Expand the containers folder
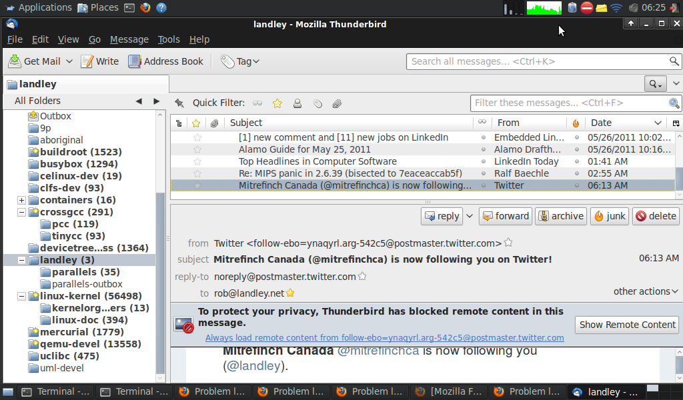Image resolution: width=683 pixels, height=400 pixels. (x=21, y=200)
